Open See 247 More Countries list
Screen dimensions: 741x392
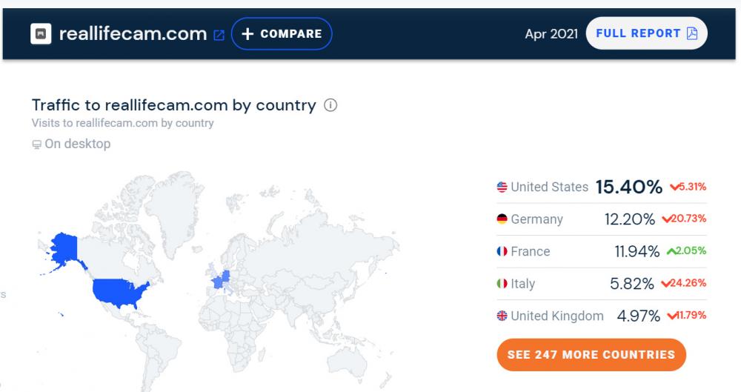click(591, 354)
